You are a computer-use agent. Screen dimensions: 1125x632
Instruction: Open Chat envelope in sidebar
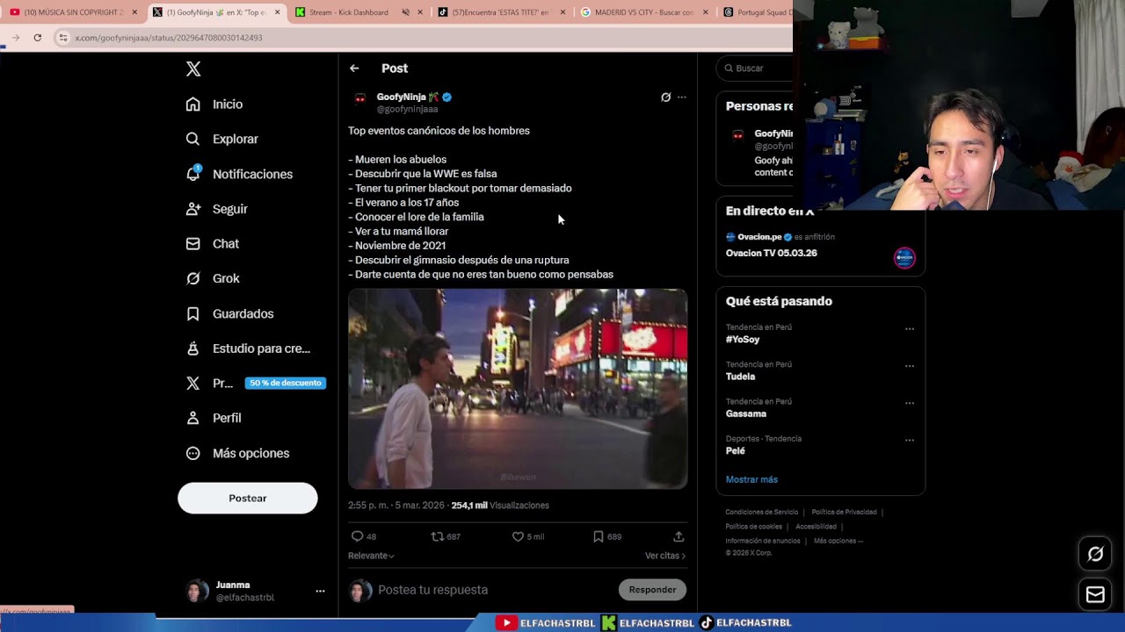(213, 243)
